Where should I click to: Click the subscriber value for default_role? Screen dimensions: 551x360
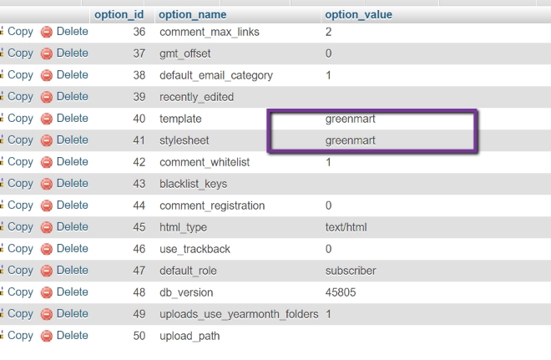(351, 271)
